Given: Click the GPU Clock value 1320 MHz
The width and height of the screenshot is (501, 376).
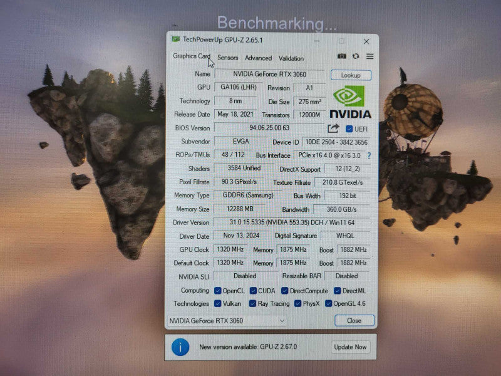Looking at the screenshot, I should click(230, 249).
